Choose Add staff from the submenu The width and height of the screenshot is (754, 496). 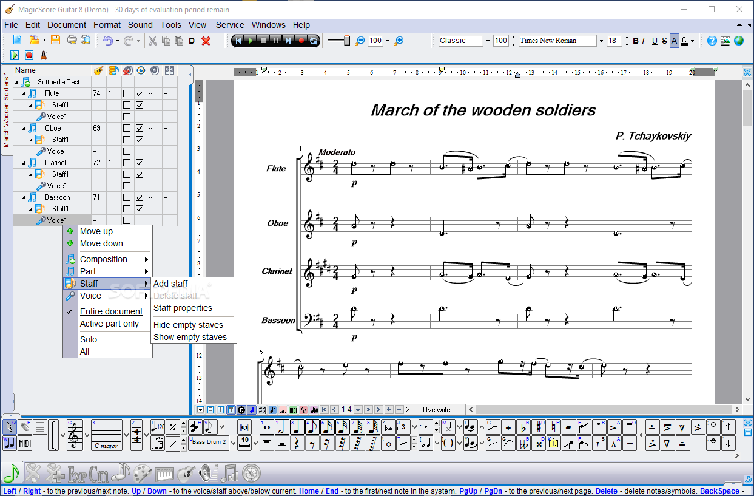point(170,284)
